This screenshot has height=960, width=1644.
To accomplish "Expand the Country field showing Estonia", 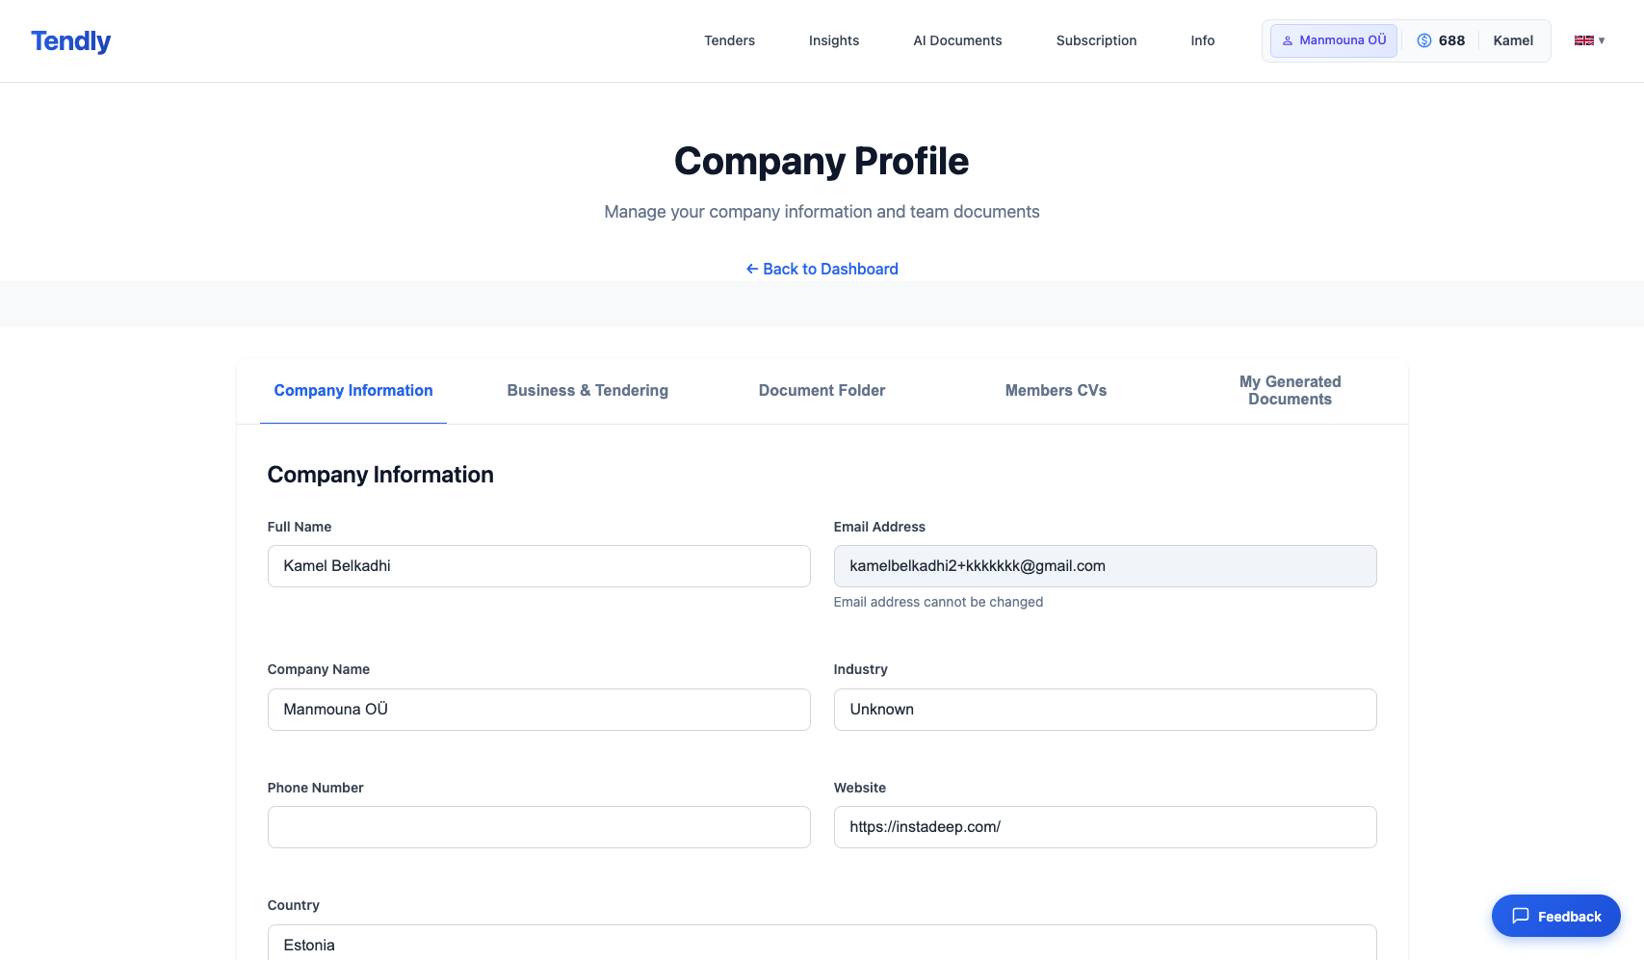I will coord(822,944).
